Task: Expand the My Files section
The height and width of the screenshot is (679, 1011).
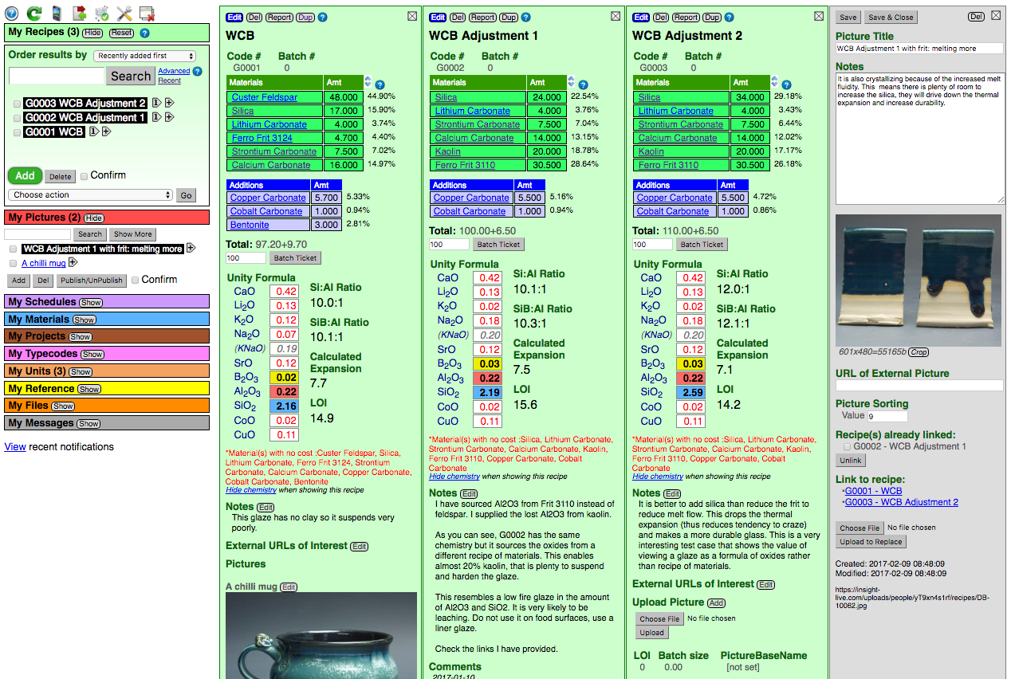Action: pyautogui.click(x=63, y=406)
